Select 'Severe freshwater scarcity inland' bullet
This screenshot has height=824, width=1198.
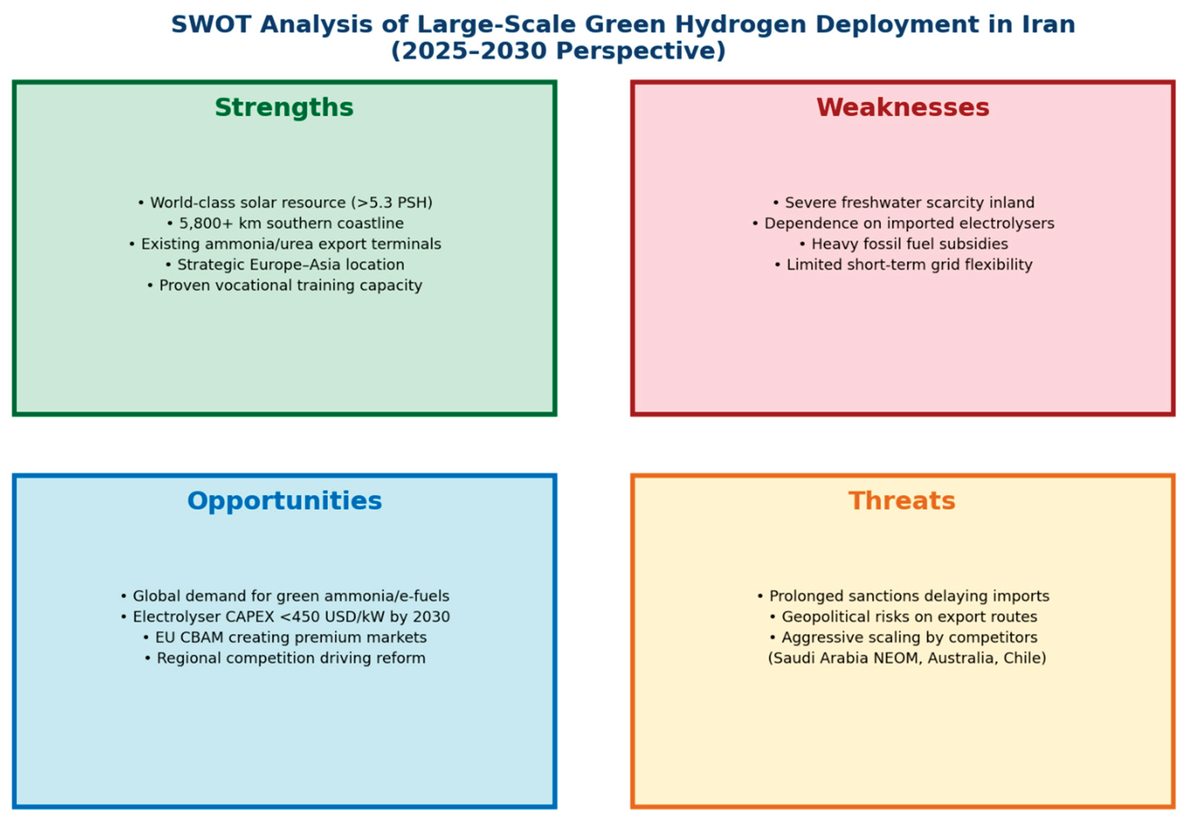pos(903,202)
